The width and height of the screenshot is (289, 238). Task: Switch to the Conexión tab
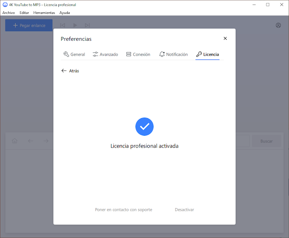[x=138, y=54]
